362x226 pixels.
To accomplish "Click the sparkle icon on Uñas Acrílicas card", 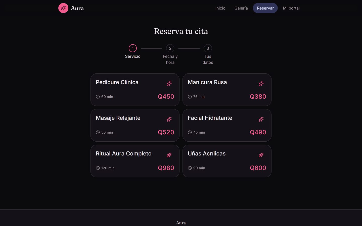I will coord(261,155).
